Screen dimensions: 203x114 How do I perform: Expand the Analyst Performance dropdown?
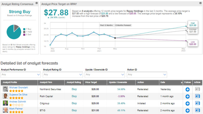(21, 75)
